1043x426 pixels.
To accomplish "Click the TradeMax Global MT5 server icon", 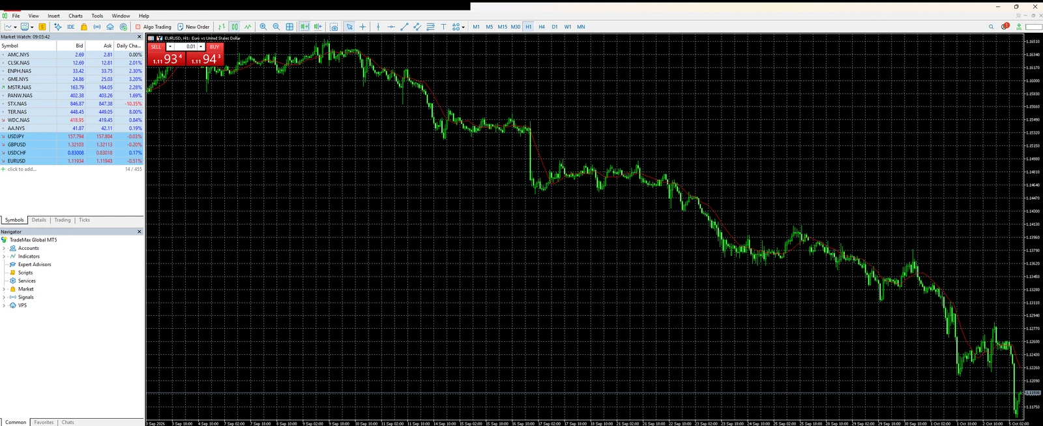I will pos(5,240).
